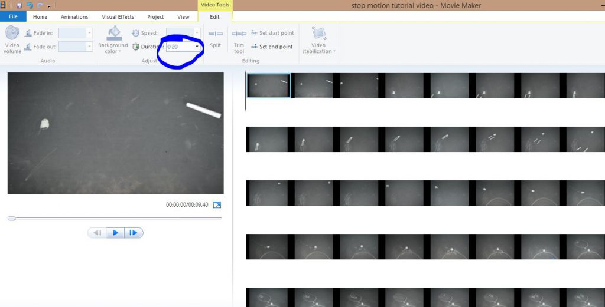Image resolution: width=605 pixels, height=307 pixels.
Task: Open the Trim tool
Action: 239,42
